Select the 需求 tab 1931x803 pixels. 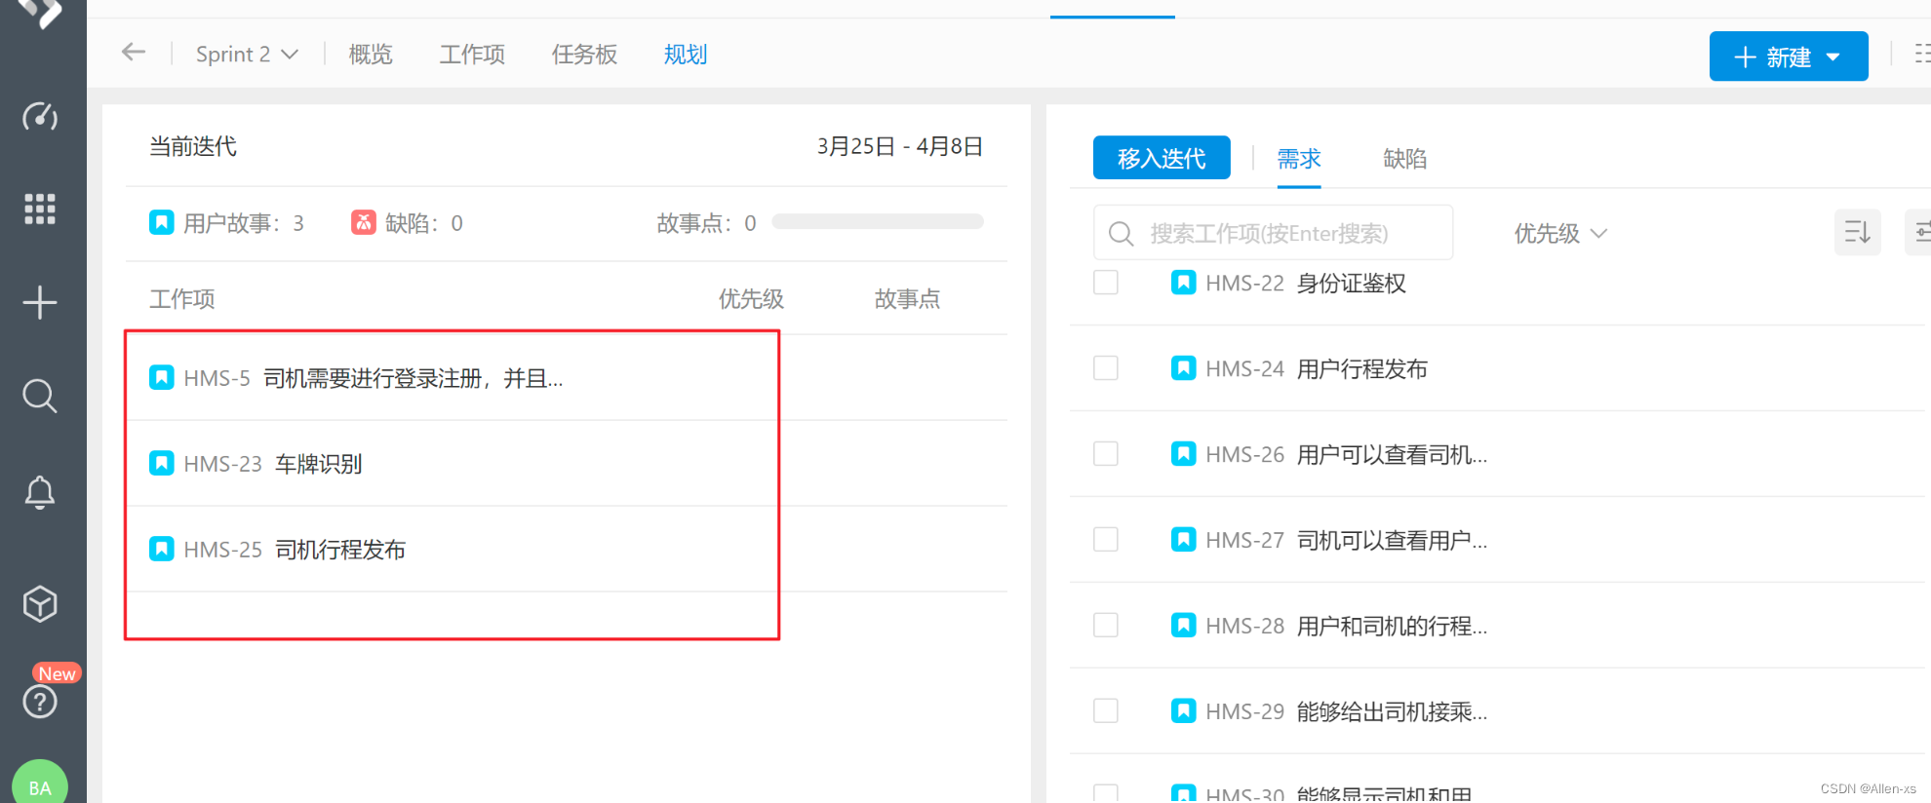point(1299,159)
